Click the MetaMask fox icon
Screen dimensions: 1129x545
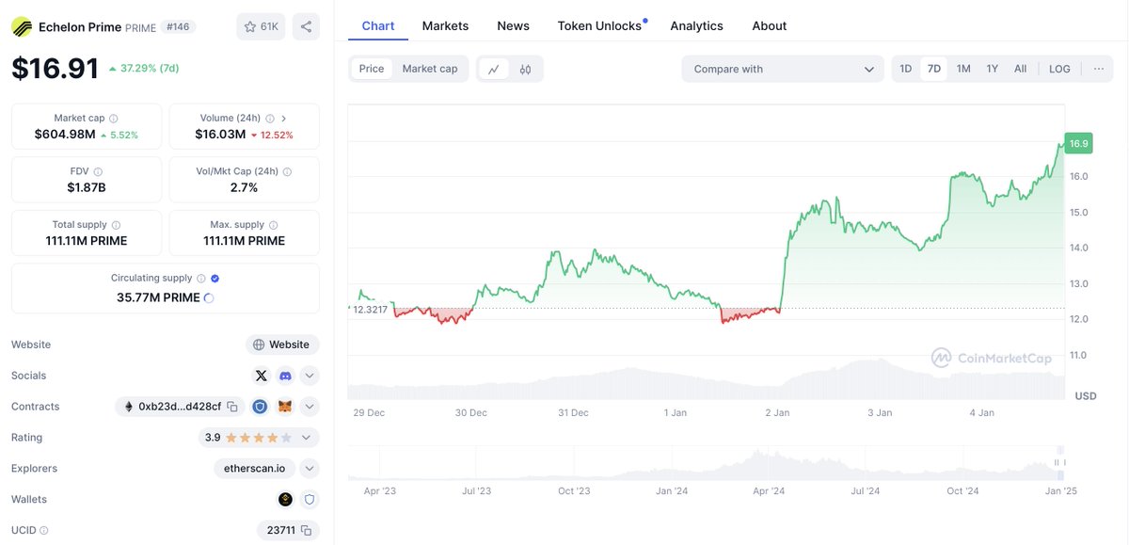[284, 407]
